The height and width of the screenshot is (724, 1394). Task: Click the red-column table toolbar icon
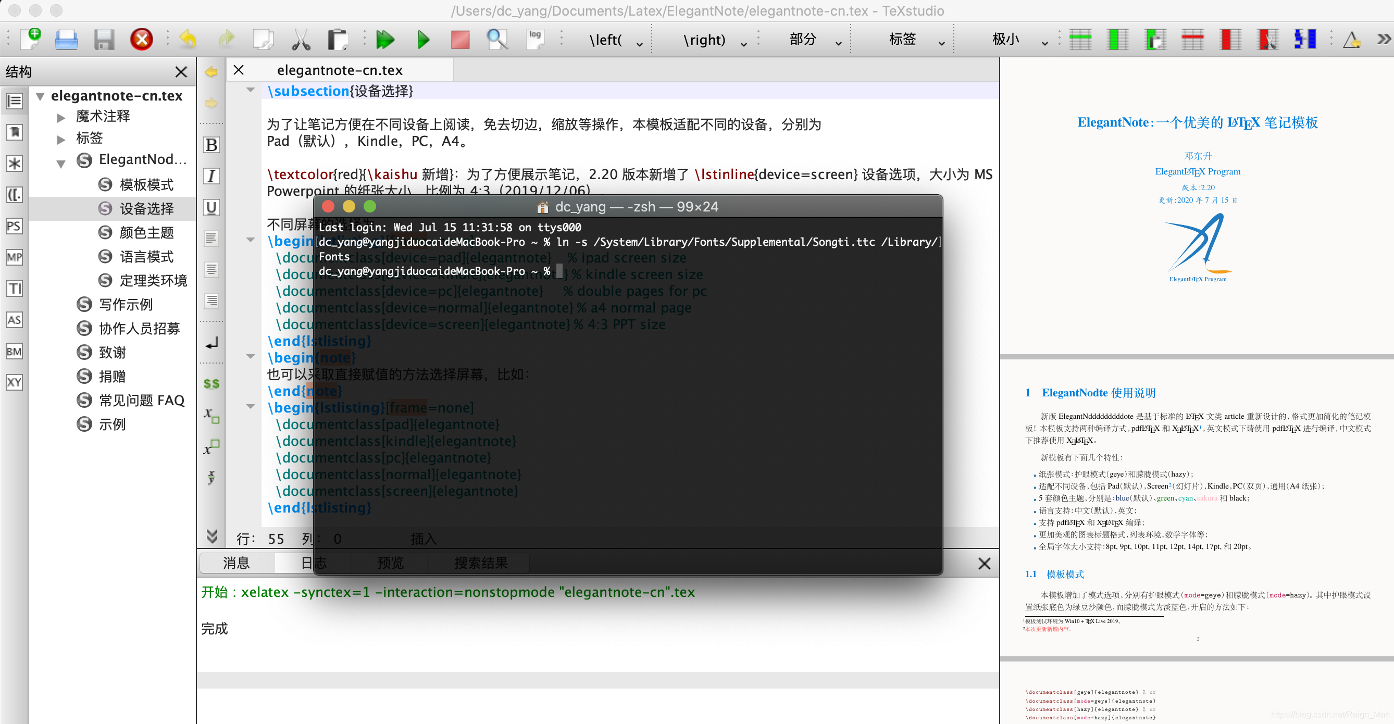pyautogui.click(x=1230, y=40)
